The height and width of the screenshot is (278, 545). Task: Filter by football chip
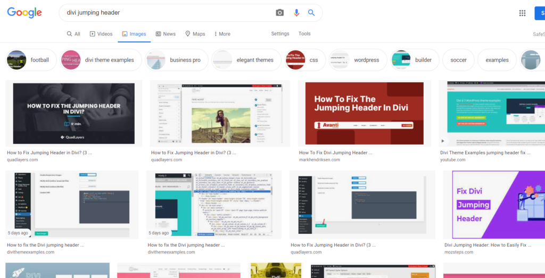click(31, 60)
